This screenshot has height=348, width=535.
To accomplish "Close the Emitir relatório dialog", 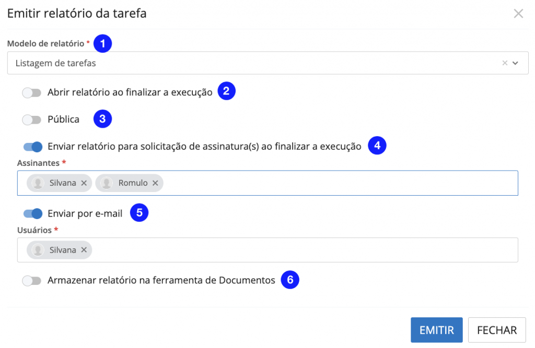I will click(518, 14).
